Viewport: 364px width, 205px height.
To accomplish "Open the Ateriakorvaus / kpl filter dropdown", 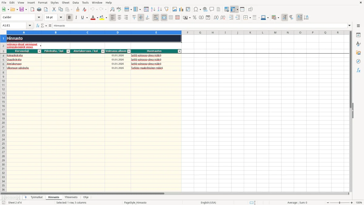I will pyautogui.click(x=103, y=51).
